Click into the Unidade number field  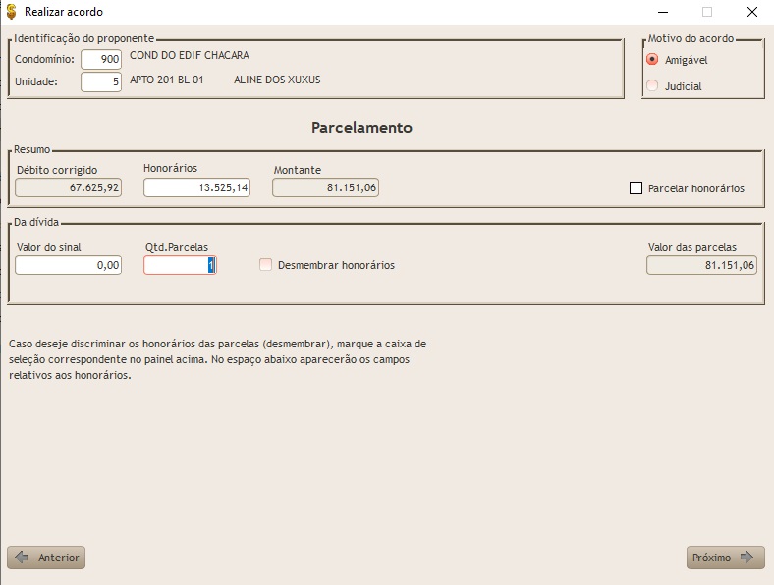[101, 82]
